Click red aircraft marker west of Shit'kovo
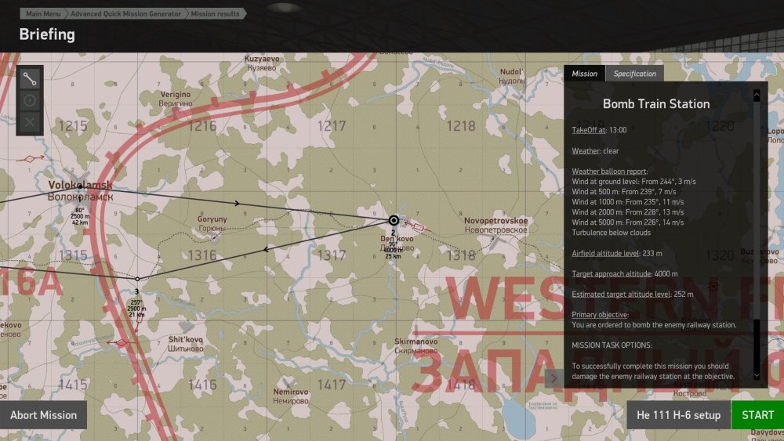Viewport: 784px width, 441px height. 120,342
